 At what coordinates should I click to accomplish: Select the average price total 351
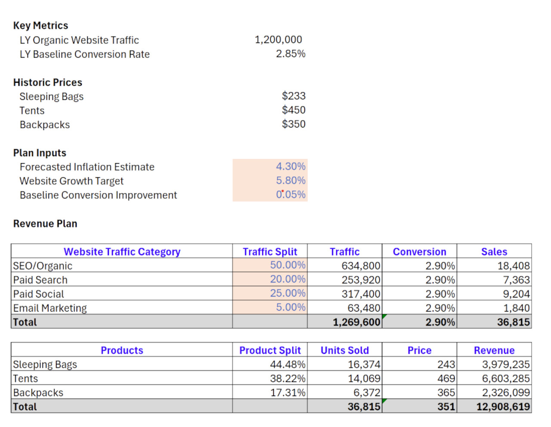(419, 406)
